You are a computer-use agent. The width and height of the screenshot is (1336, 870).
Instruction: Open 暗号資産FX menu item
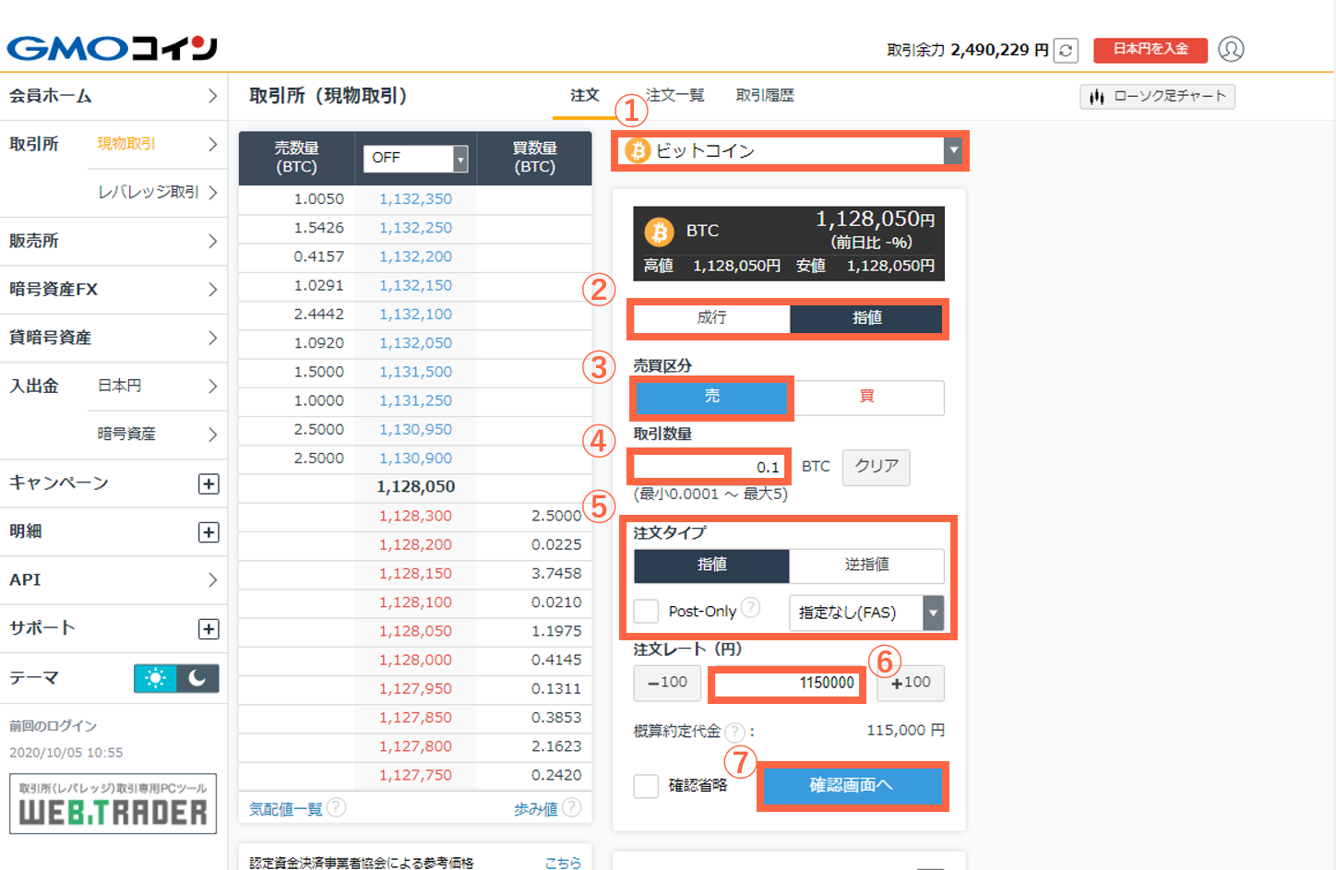113,289
